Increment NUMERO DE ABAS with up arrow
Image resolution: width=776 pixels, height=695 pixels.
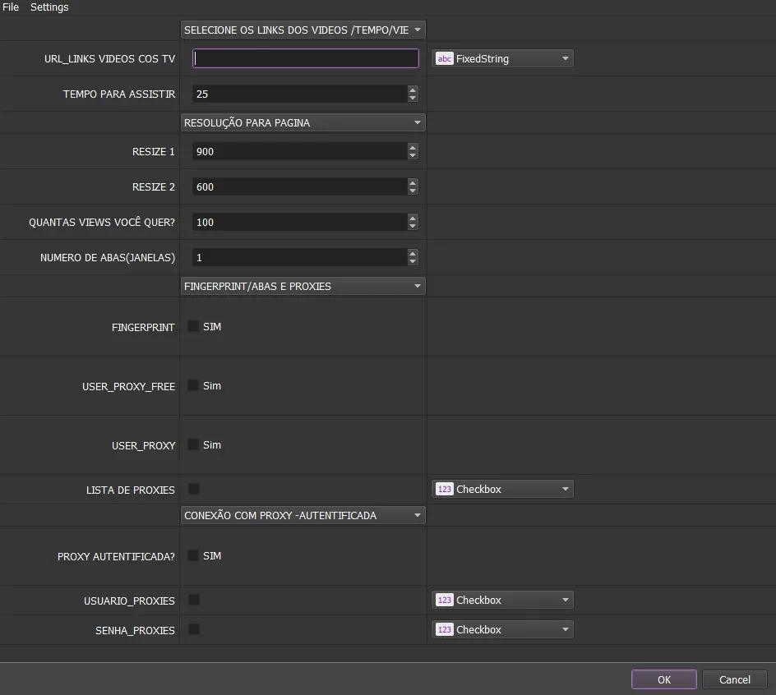(x=413, y=253)
